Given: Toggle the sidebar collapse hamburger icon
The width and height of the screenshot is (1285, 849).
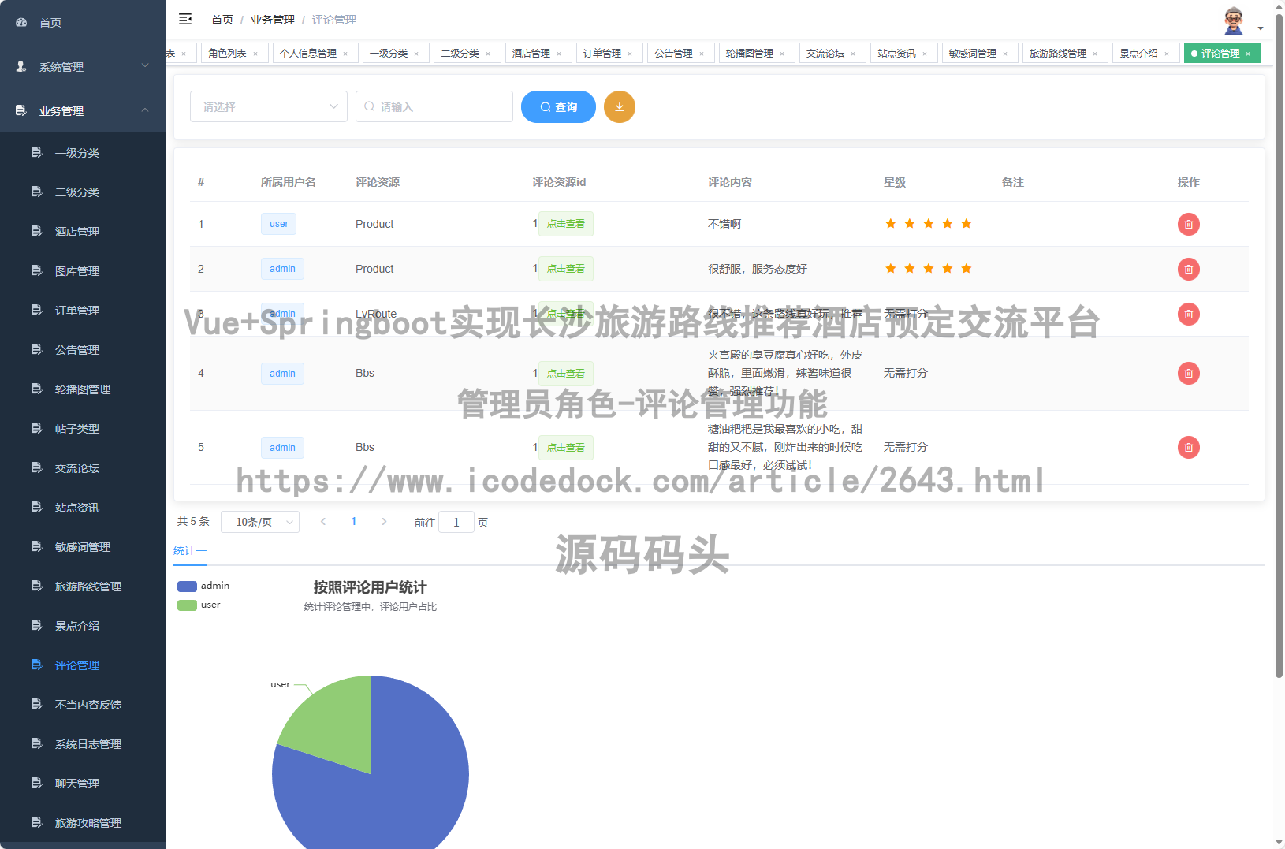Looking at the screenshot, I should [x=184, y=19].
